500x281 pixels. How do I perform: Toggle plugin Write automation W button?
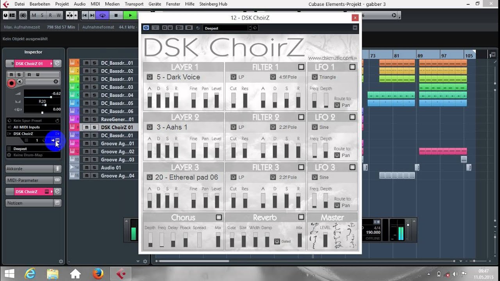(x=170, y=28)
